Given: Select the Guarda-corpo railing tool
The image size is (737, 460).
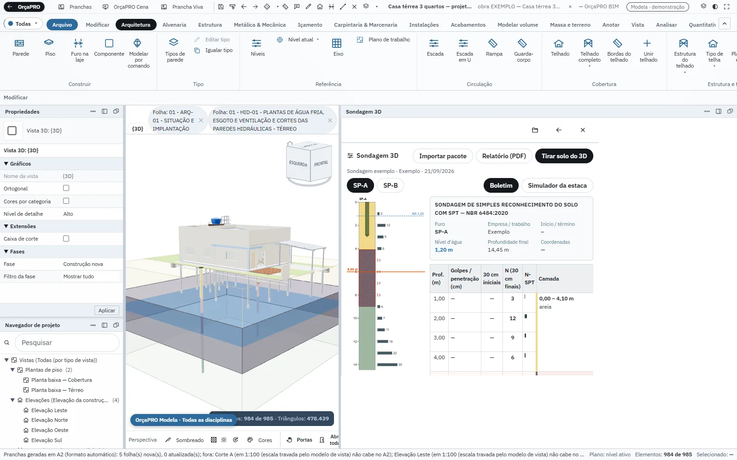Looking at the screenshot, I should 523,51.
